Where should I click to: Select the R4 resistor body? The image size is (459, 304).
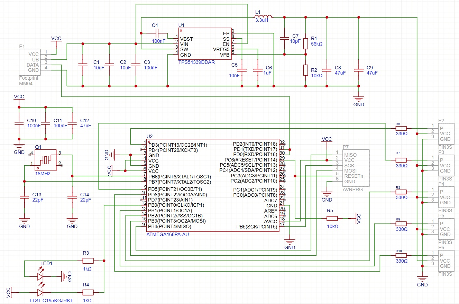pyautogui.click(x=88, y=293)
